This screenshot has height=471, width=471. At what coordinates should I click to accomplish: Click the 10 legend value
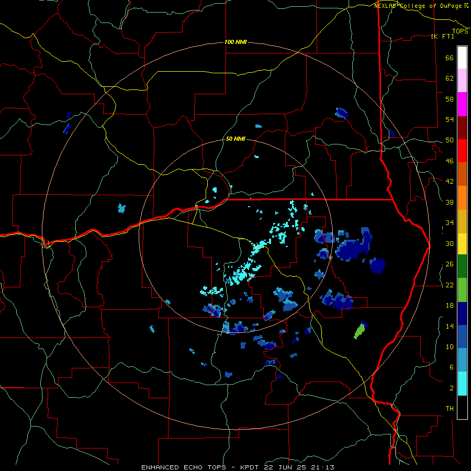tap(450, 347)
